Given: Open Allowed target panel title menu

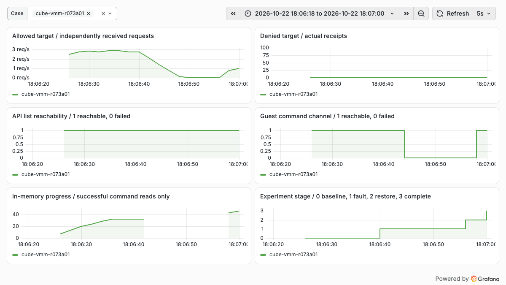Looking at the screenshot, I should [x=83, y=36].
